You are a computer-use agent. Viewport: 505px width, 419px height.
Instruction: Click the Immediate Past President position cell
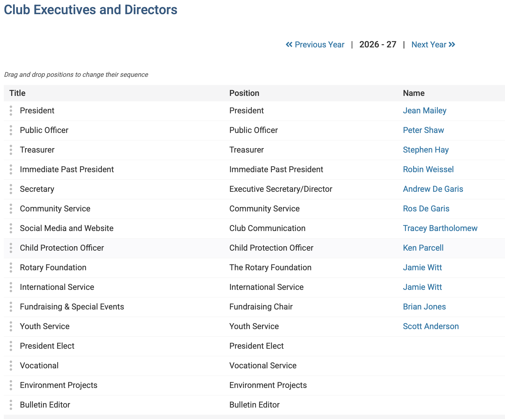276,169
